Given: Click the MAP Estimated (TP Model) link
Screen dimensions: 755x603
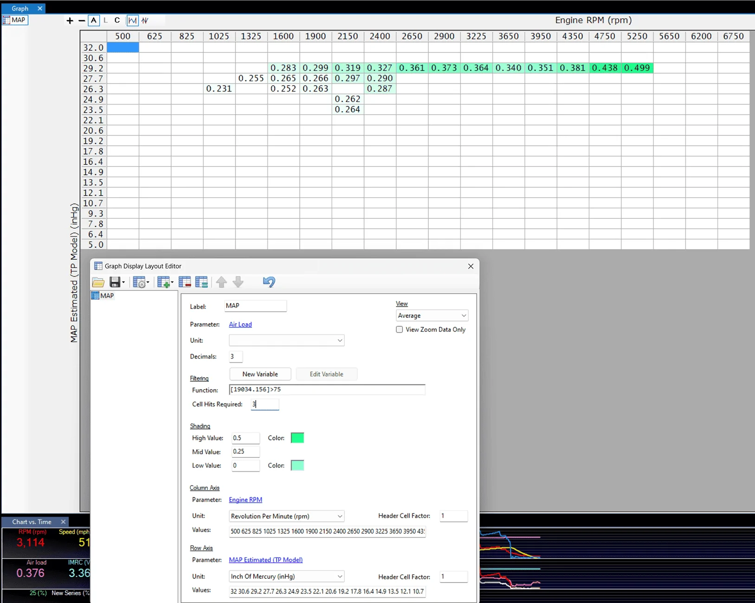Looking at the screenshot, I should [x=265, y=560].
